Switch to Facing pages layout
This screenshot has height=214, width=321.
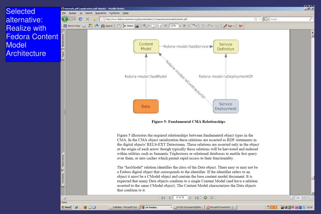coord(311,198)
